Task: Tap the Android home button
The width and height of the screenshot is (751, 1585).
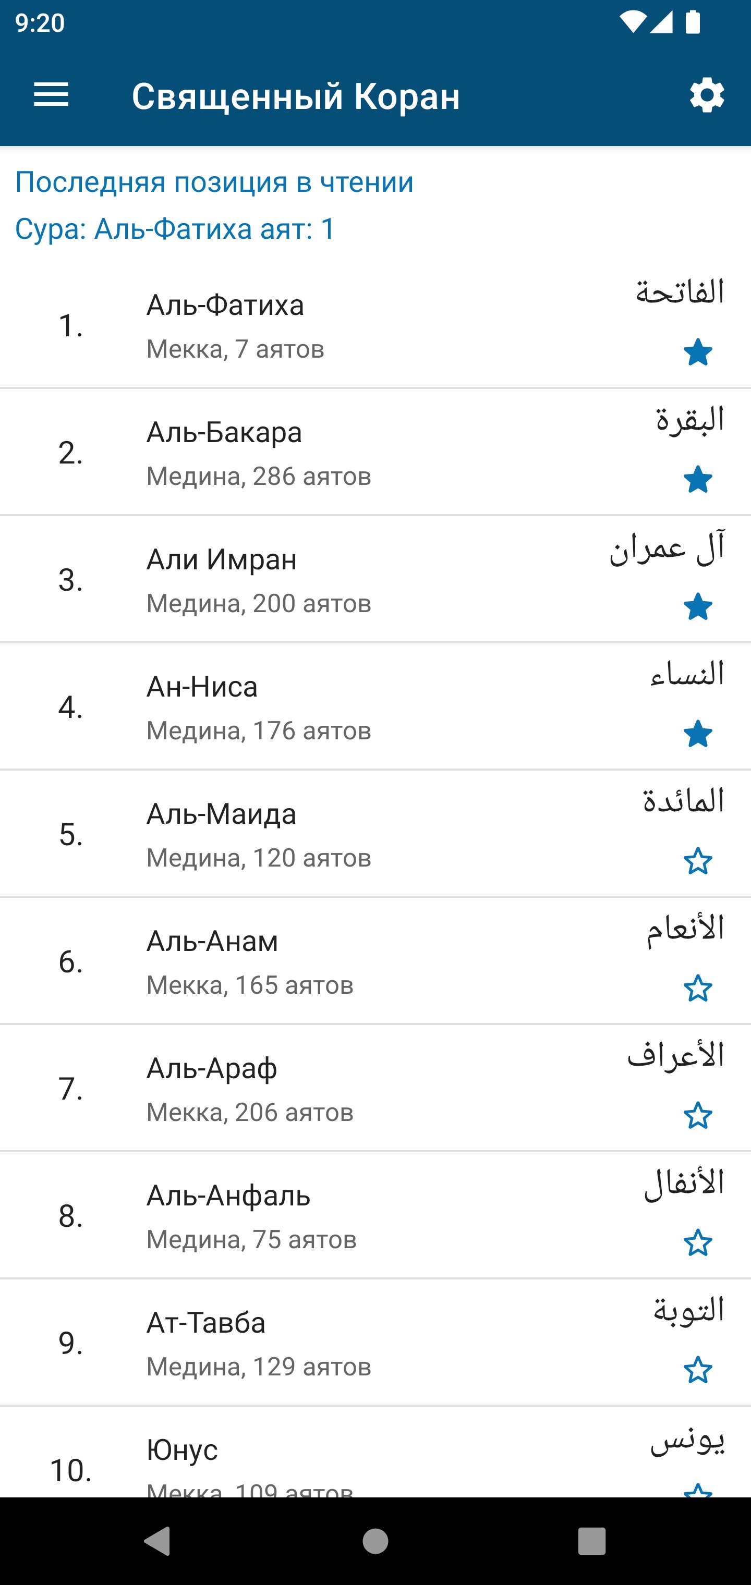Action: click(x=375, y=1541)
